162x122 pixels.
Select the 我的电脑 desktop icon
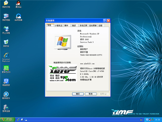(x=6, y=17)
